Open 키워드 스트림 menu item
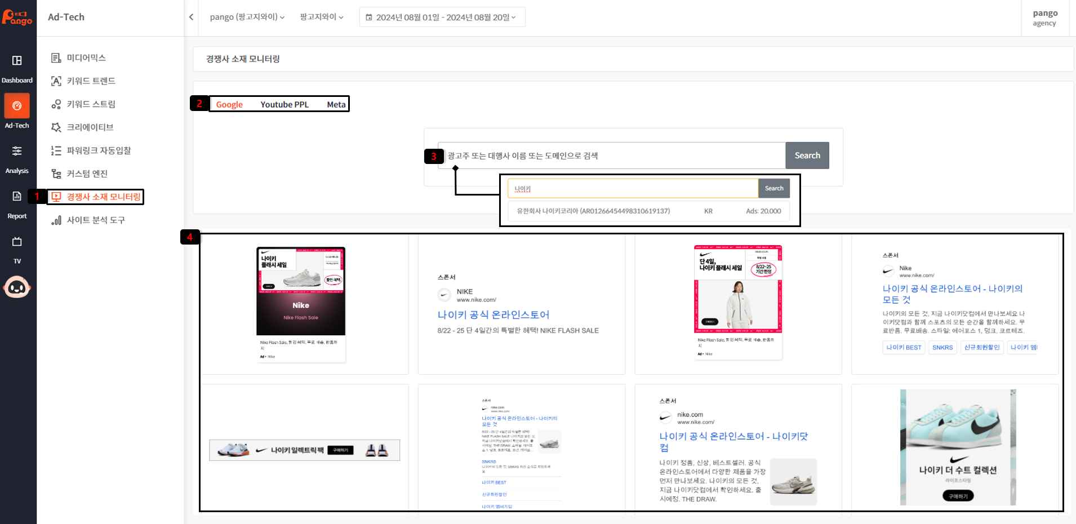The height and width of the screenshot is (524, 1076). pos(91,104)
